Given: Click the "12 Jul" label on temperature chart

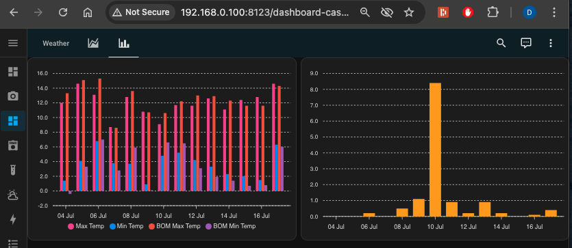Looking at the screenshot, I should 197,216.
